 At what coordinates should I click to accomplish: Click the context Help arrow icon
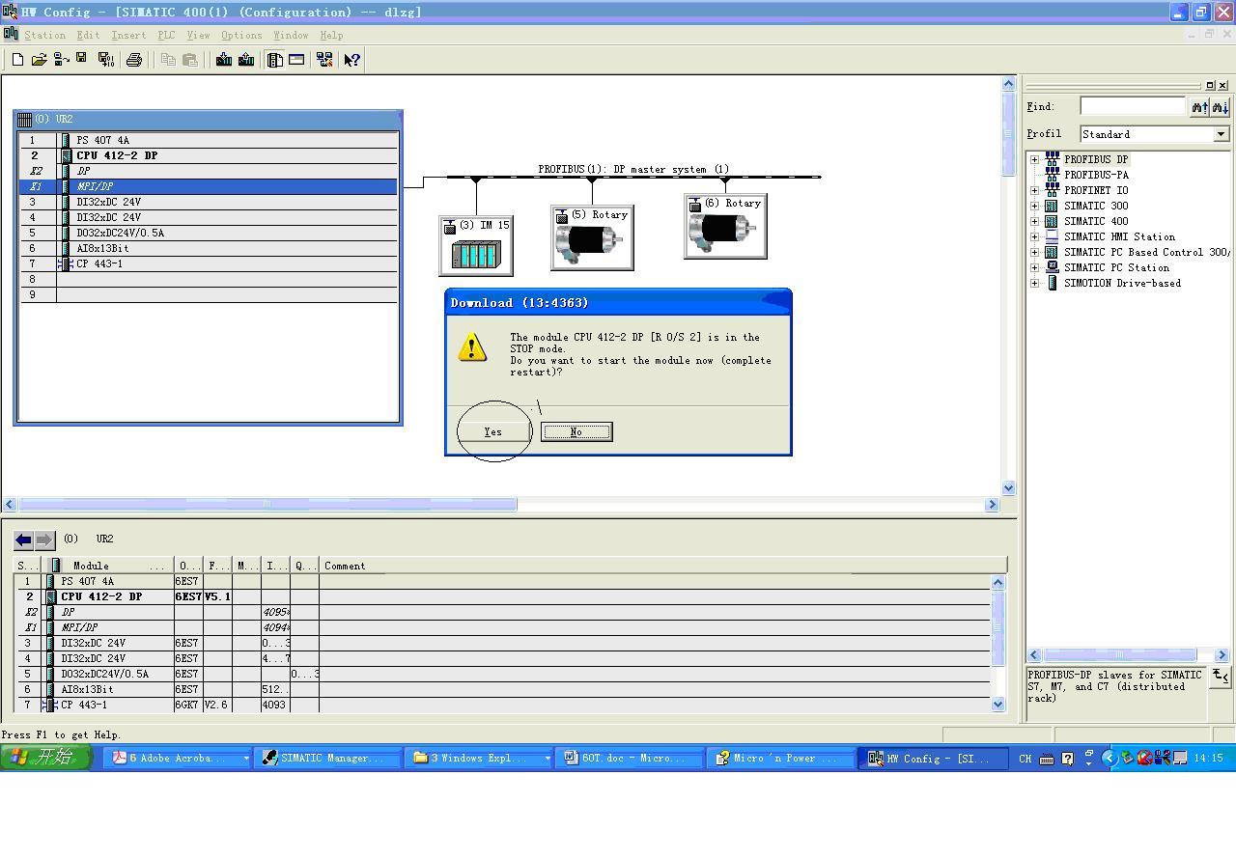point(351,60)
